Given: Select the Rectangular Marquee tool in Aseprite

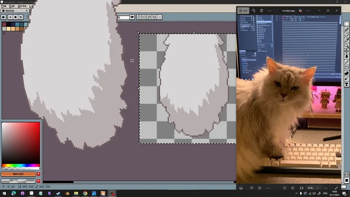Looking at the screenshot, I should pos(346,24).
